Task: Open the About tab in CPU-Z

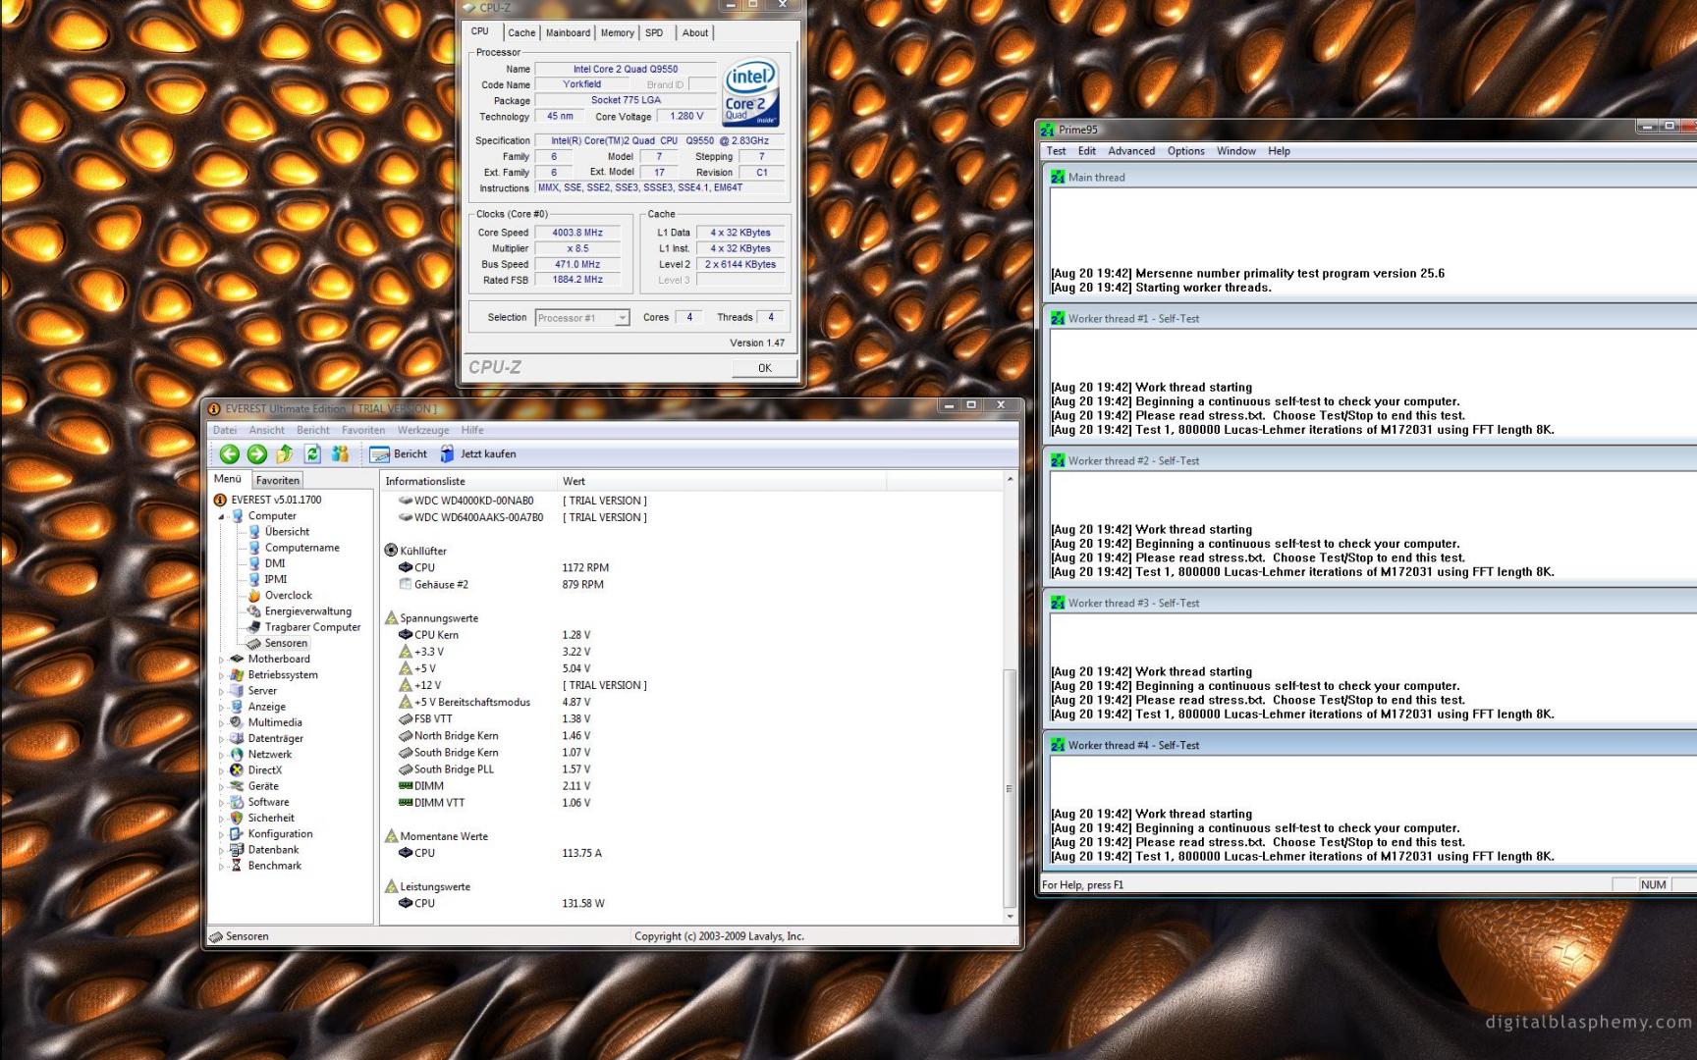Action: (695, 32)
